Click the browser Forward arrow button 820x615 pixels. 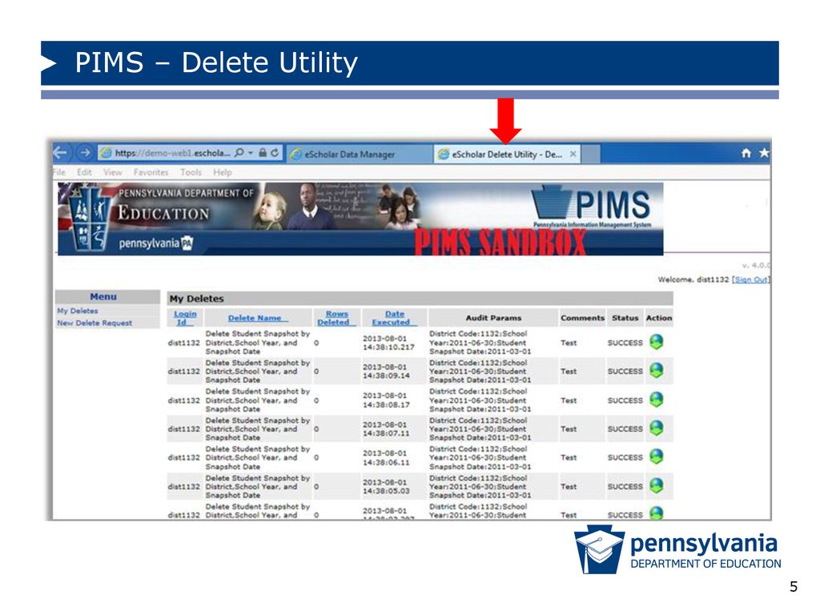coord(84,153)
